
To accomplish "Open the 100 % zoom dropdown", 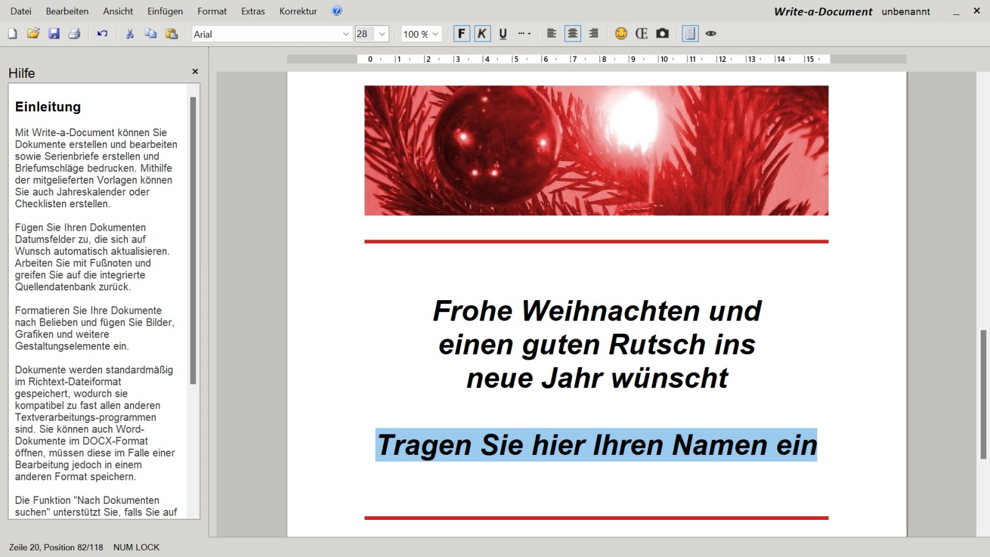I will coord(436,34).
